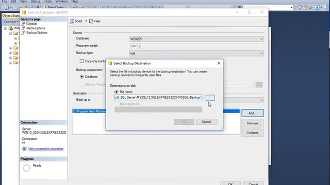Click the Ready progress status text
Viewport: 330px width, 185px height.
point(37,165)
